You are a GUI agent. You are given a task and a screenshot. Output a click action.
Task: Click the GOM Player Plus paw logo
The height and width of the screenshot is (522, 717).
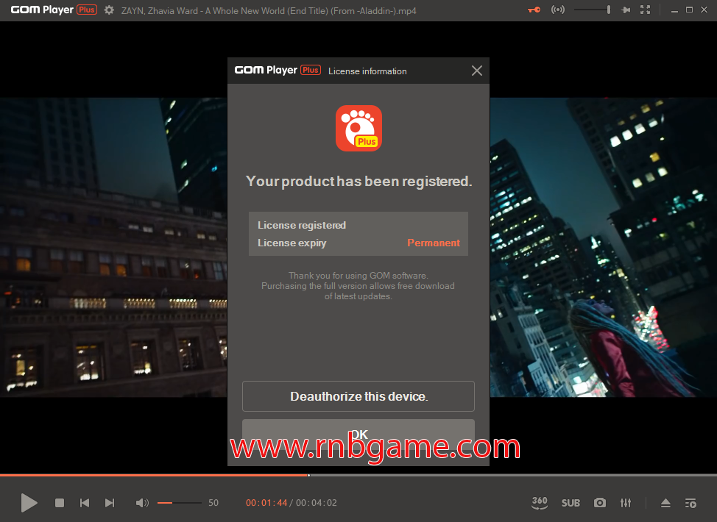(x=359, y=129)
